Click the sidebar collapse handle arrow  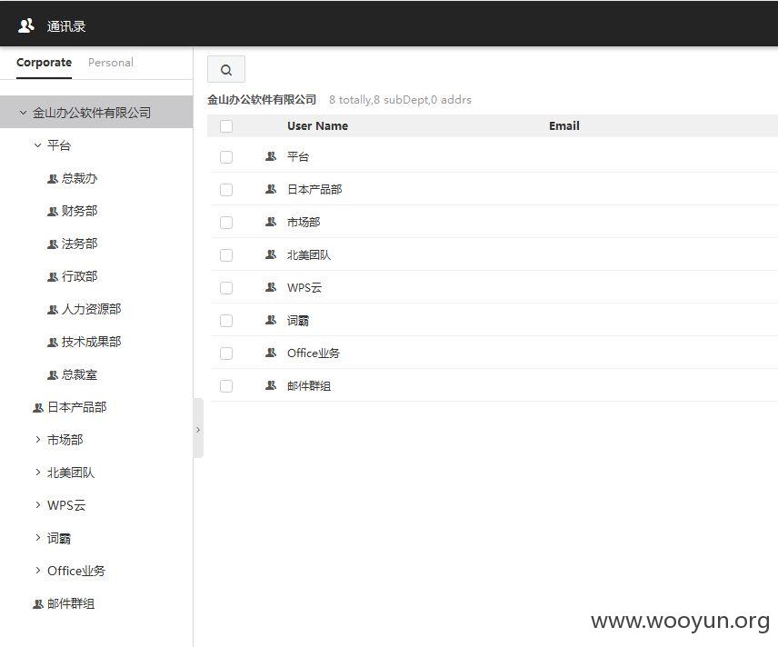(198, 430)
